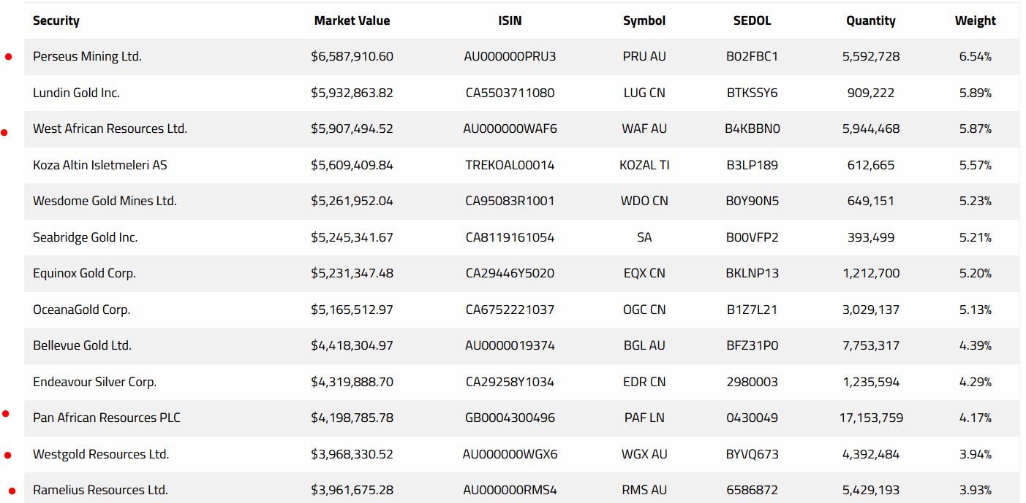
Task: Click the ISIN column header
Action: click(x=510, y=20)
